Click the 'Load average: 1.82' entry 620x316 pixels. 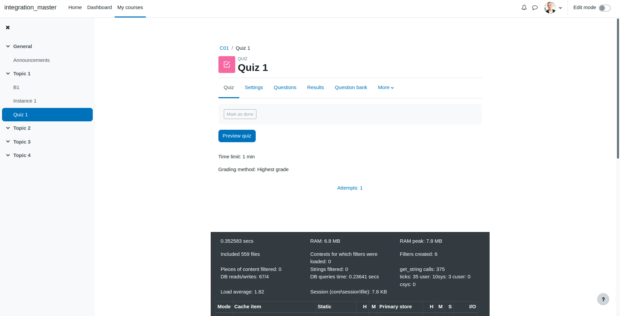click(242, 292)
